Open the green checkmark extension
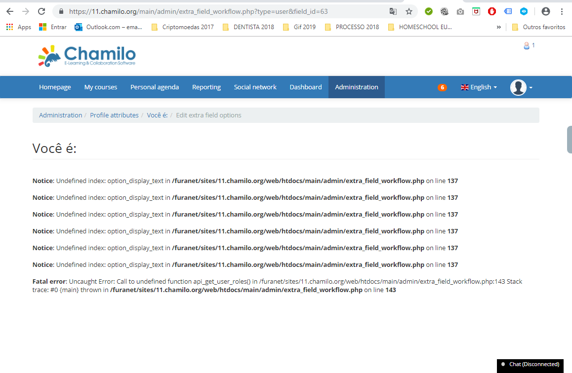This screenshot has width=572, height=373. click(x=428, y=11)
